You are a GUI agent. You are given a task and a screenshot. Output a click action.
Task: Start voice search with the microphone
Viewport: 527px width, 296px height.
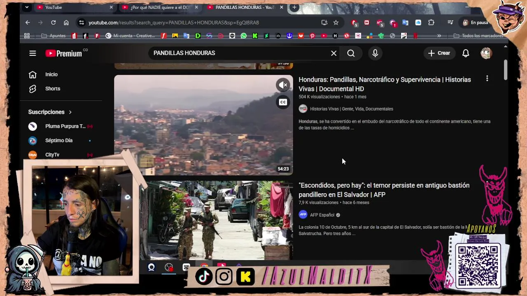[x=375, y=53]
